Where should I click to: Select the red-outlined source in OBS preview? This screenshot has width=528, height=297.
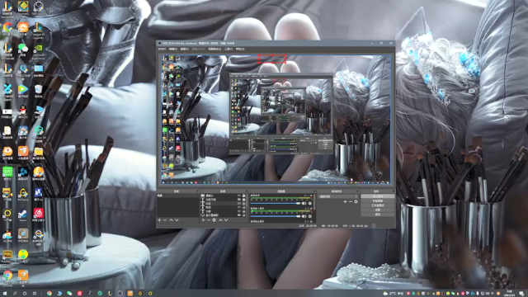(272, 59)
